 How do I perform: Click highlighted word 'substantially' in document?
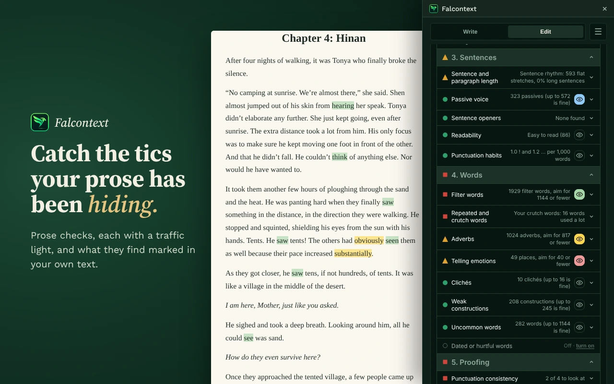tap(353, 253)
